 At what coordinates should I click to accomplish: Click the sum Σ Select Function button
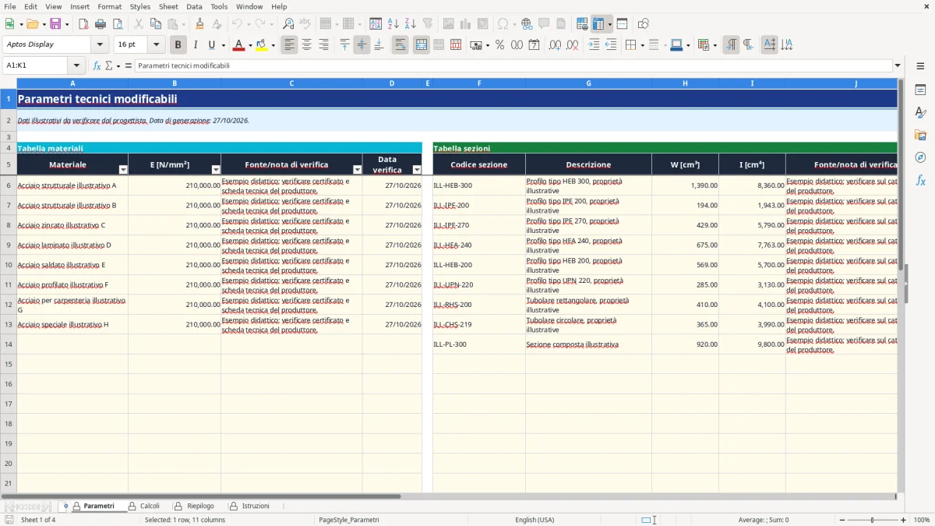click(108, 66)
